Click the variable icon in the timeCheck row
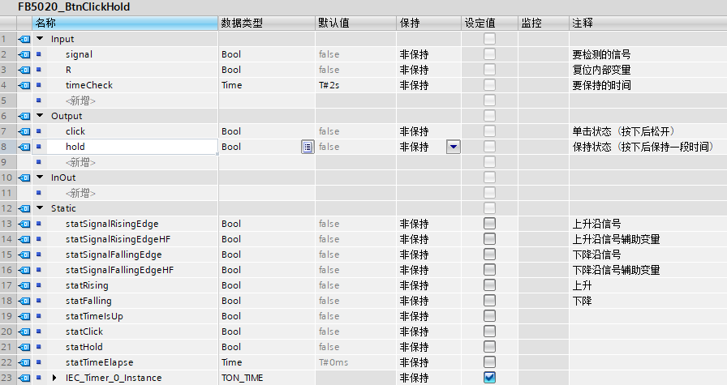Image resolution: width=727 pixels, height=385 pixels. tap(24, 85)
